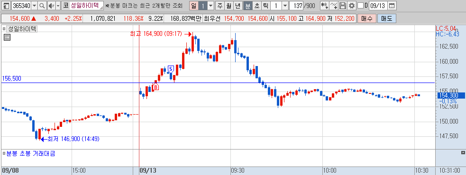Enable the D checkbox
Screen dimensions: 466x175
coord(360,5)
